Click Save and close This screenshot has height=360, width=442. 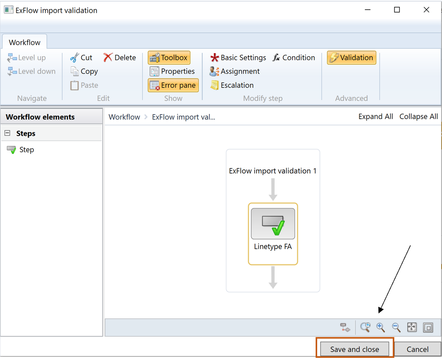click(355, 349)
